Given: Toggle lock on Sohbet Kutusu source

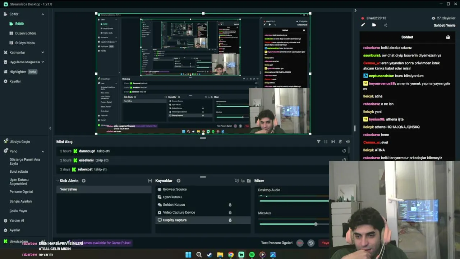Looking at the screenshot, I should tap(230, 205).
